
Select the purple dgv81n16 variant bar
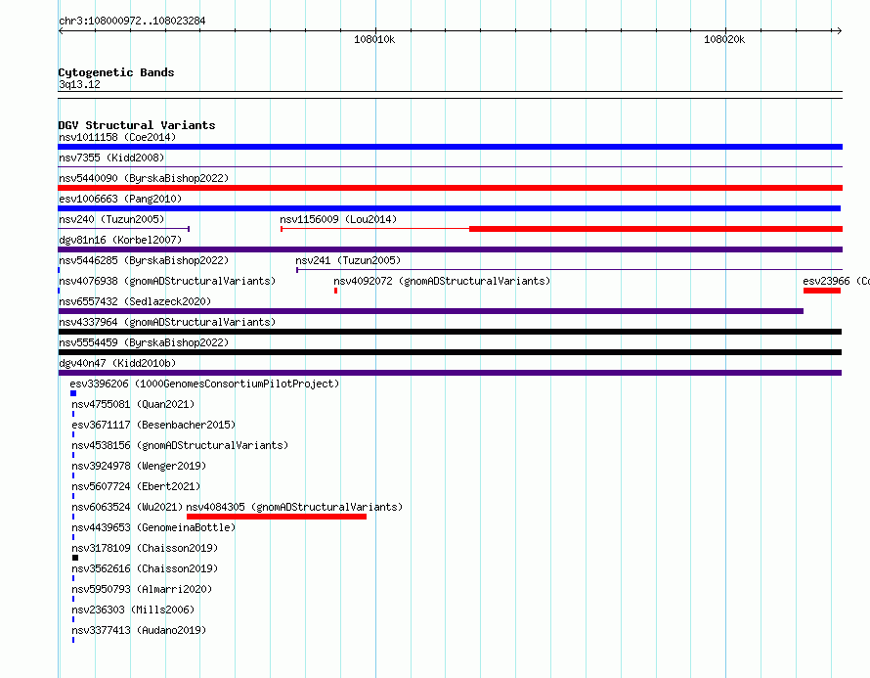tap(450, 249)
